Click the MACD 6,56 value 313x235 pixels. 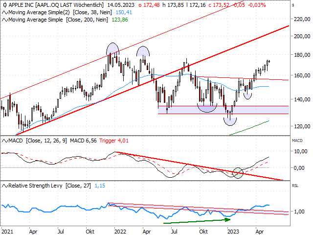83,141
